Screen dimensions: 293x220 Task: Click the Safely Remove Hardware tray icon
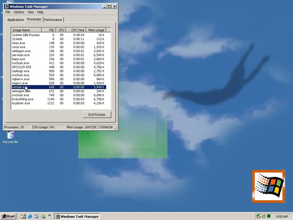pos(258,217)
